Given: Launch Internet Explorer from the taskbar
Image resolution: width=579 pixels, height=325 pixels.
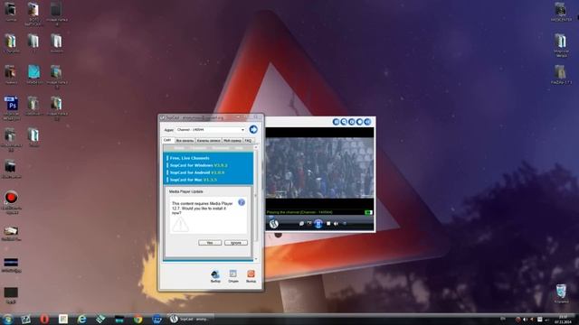Looking at the screenshot, I should [x=81, y=319].
